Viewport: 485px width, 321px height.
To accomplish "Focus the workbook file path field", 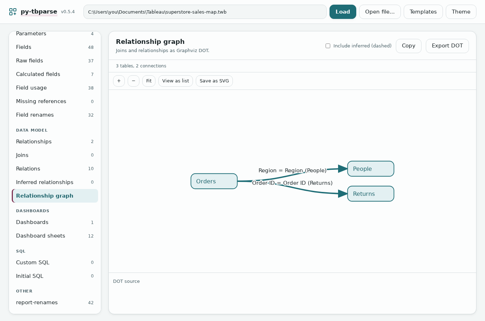I will pyautogui.click(x=205, y=12).
